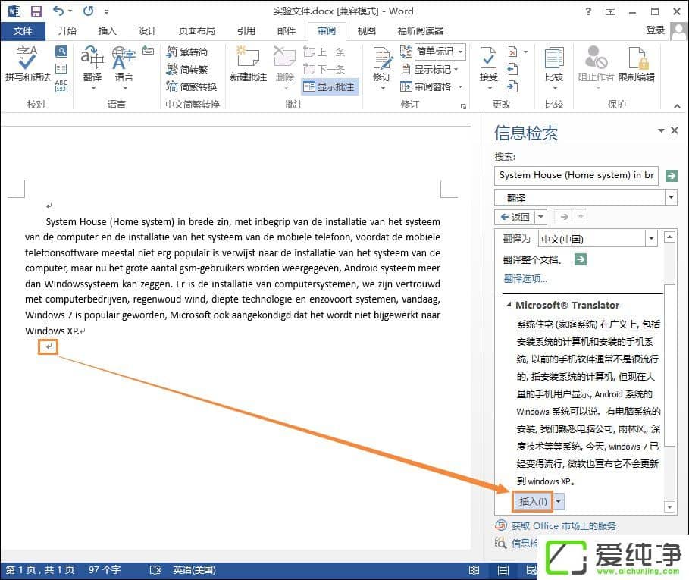Click 新建批注 to add a comment
The image size is (689, 580).
[x=248, y=64]
